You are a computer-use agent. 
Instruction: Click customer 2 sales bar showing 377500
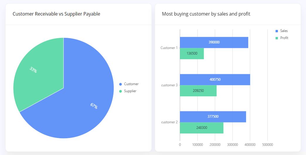point(213,117)
